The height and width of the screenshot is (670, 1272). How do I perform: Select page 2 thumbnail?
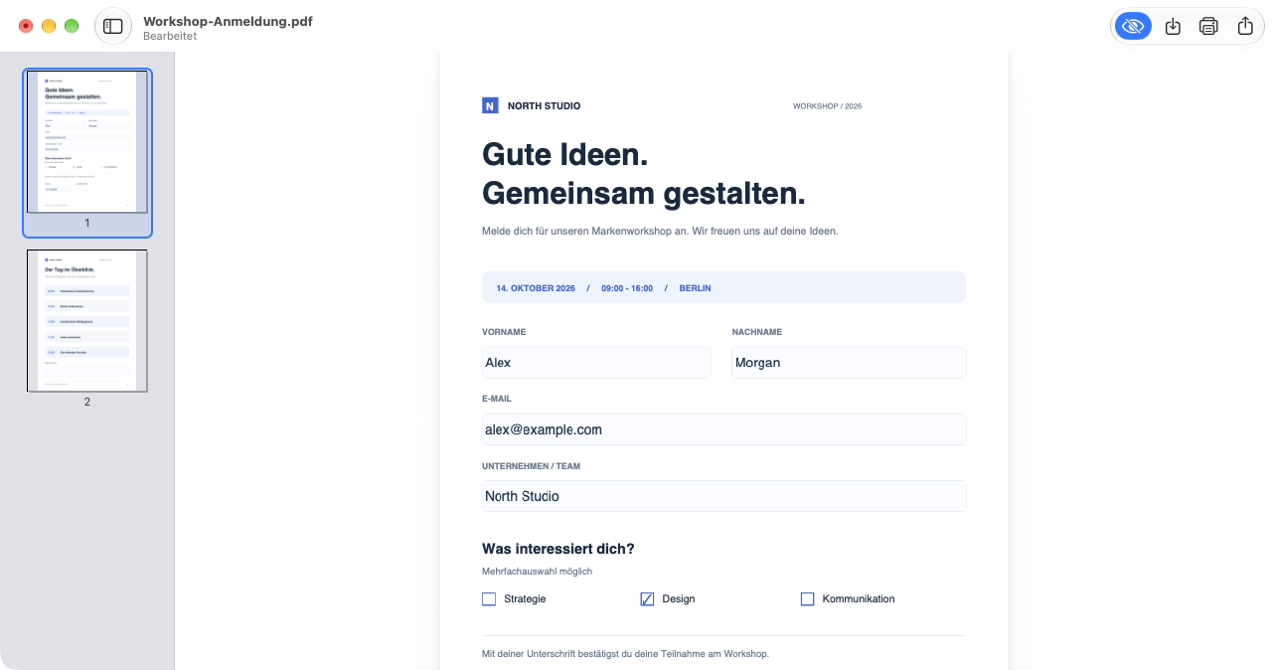(x=87, y=320)
